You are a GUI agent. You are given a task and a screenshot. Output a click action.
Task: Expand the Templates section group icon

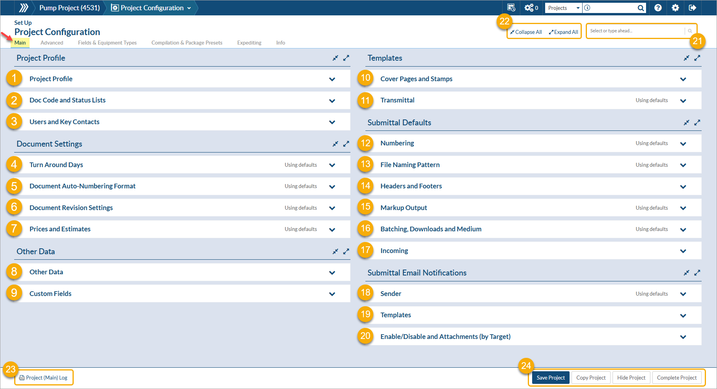tap(697, 58)
